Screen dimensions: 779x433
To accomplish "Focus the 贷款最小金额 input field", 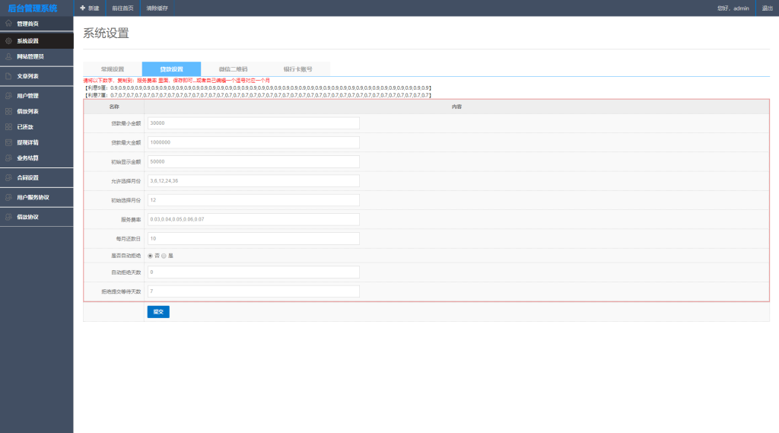I will pyautogui.click(x=253, y=123).
